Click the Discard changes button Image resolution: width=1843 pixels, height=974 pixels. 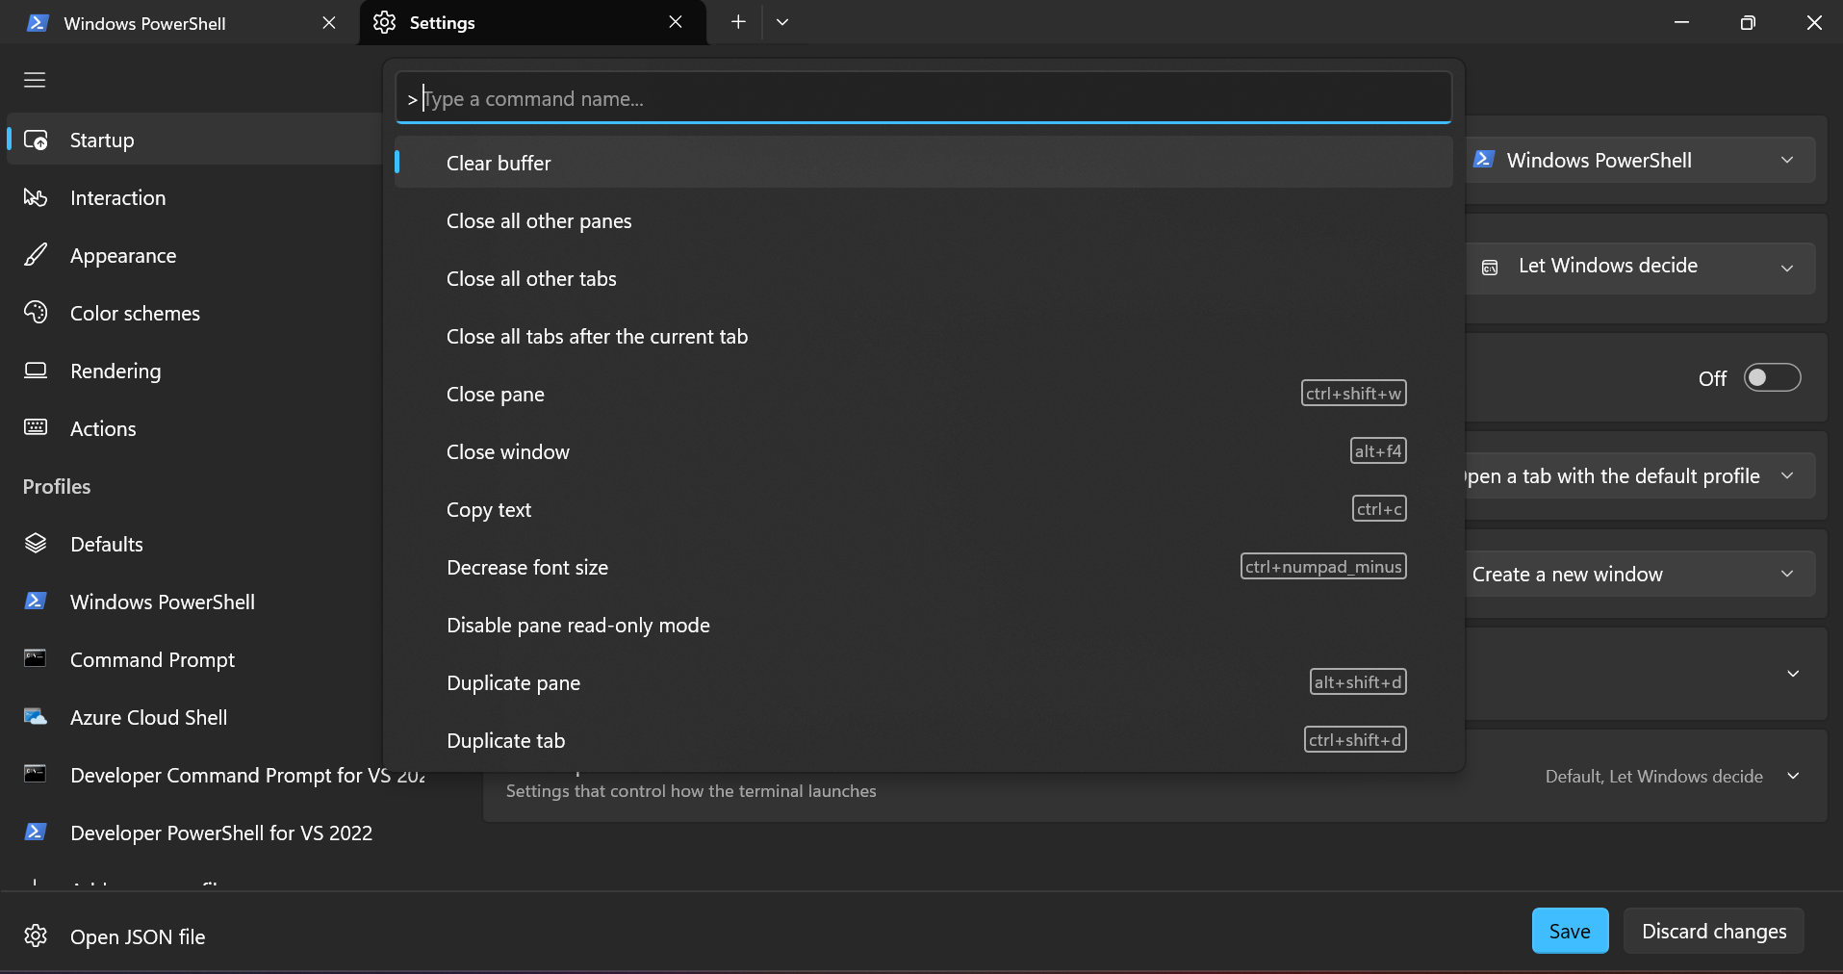click(x=1714, y=931)
